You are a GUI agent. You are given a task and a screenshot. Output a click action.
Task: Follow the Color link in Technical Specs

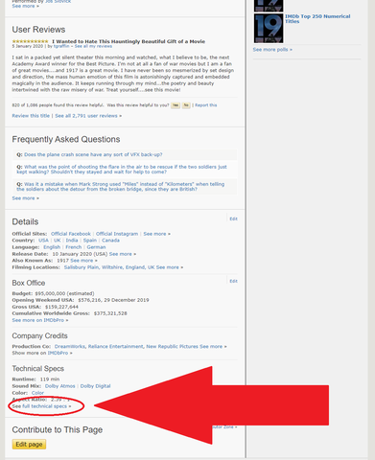(x=37, y=393)
